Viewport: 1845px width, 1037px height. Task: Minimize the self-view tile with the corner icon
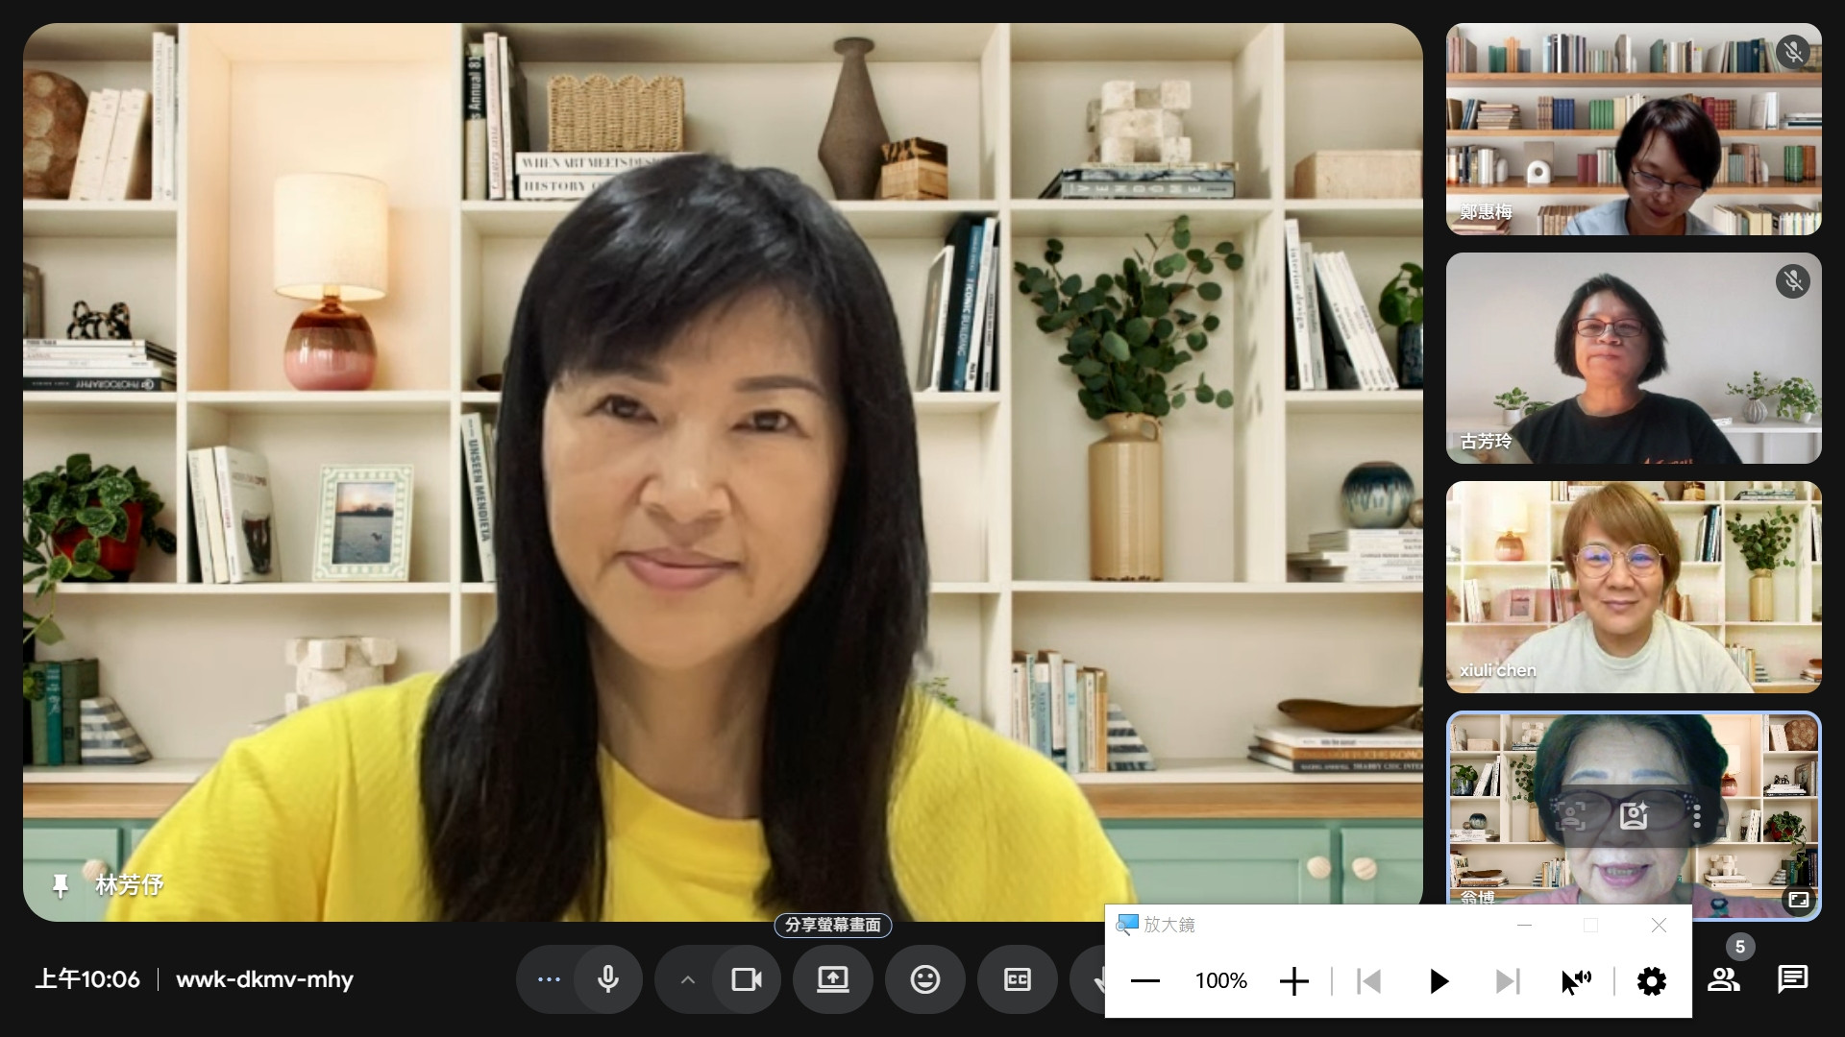1798,900
